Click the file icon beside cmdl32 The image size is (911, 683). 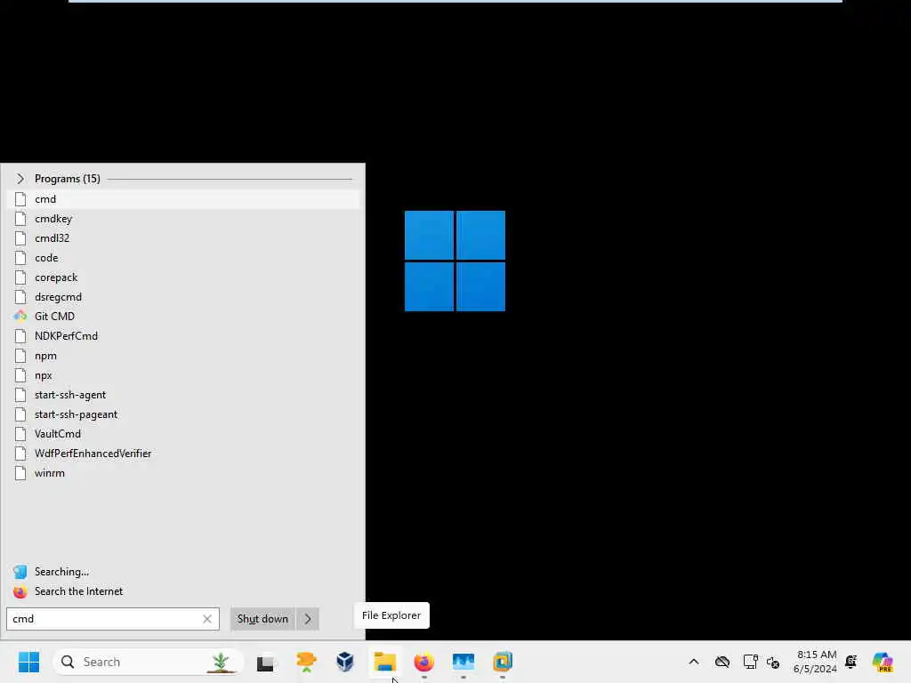point(20,238)
